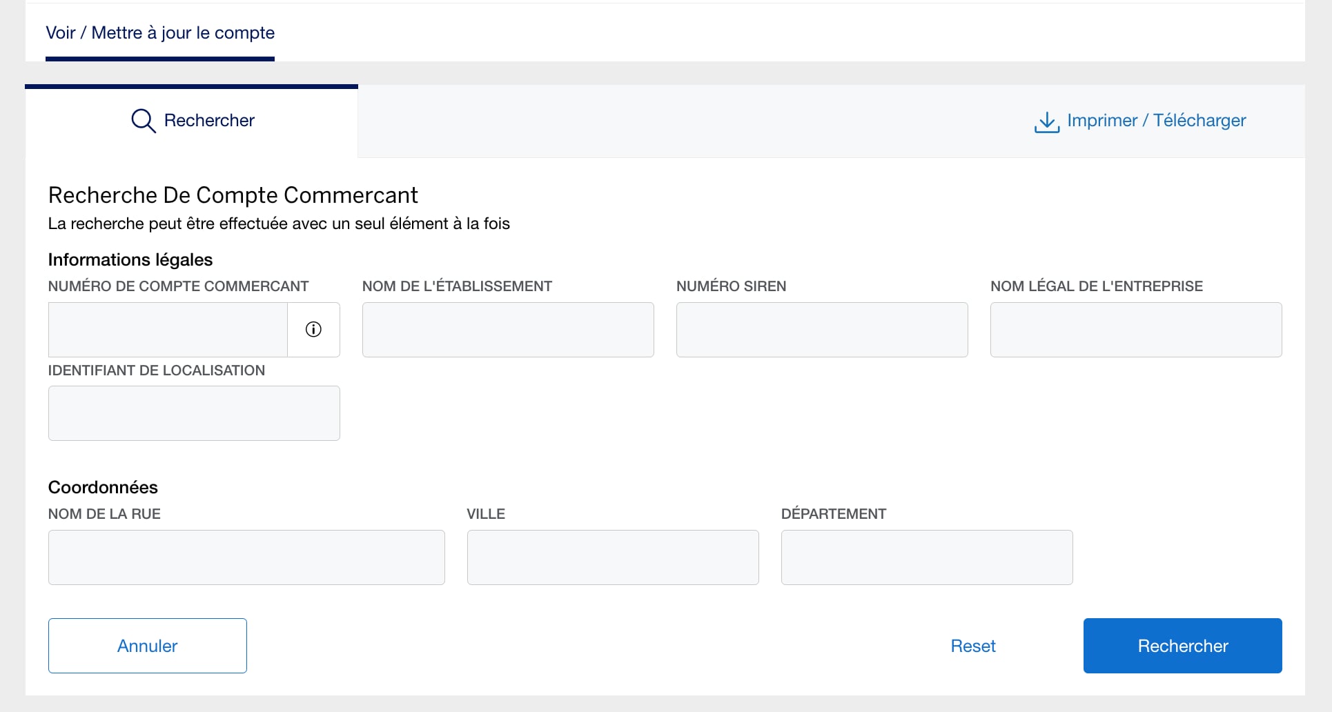Click the Coordonnées section heading

(x=102, y=487)
